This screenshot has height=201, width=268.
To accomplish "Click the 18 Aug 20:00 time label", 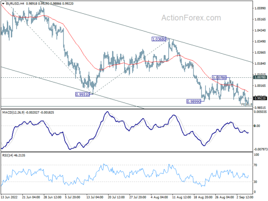I will pos(202,197).
